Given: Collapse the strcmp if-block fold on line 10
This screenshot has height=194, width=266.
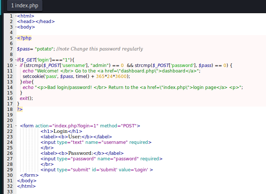Looking at the screenshot, I should coord(16,66).
